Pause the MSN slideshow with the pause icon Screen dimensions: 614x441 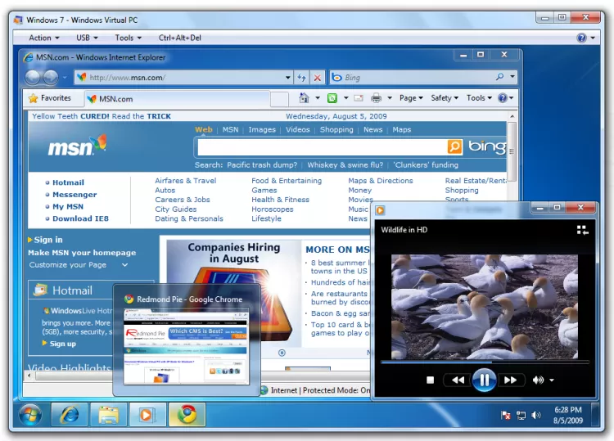282,353
